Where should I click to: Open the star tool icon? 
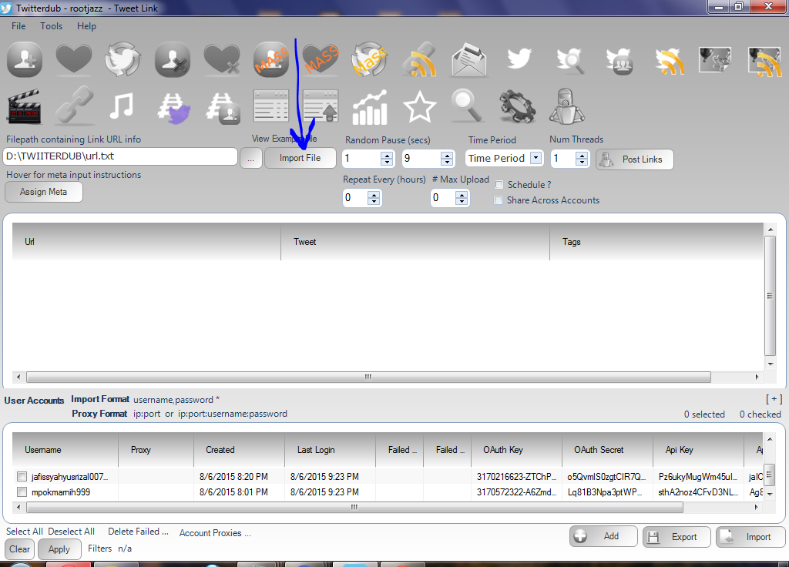tap(420, 107)
